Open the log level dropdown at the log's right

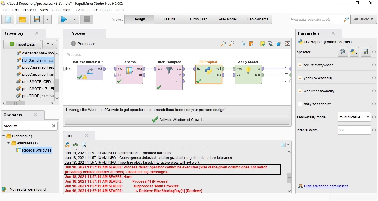click(285, 144)
